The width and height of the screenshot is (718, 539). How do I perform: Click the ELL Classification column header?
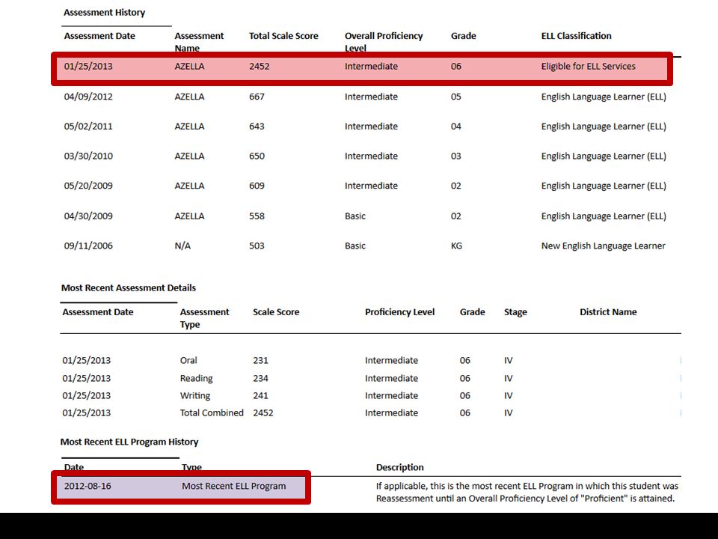point(576,36)
